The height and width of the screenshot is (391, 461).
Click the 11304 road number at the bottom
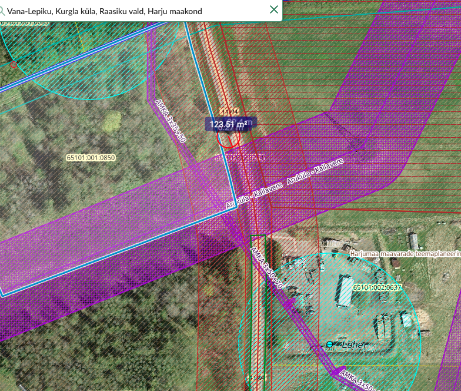(x=257, y=377)
